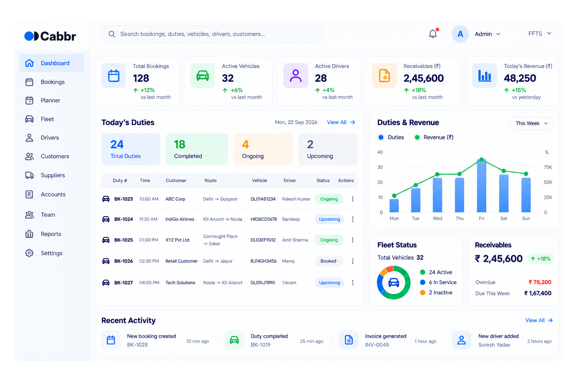Open actions menu for BK-1025
Screen dimensions: 575x383
(x=353, y=240)
